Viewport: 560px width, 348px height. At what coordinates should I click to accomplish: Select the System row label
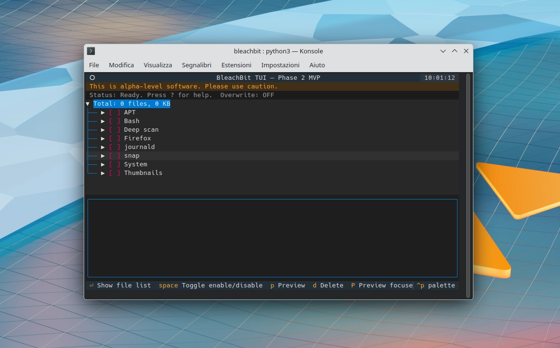click(x=135, y=164)
